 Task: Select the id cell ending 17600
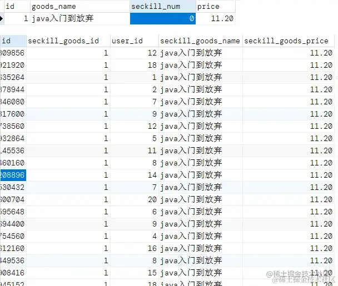pos(13,114)
